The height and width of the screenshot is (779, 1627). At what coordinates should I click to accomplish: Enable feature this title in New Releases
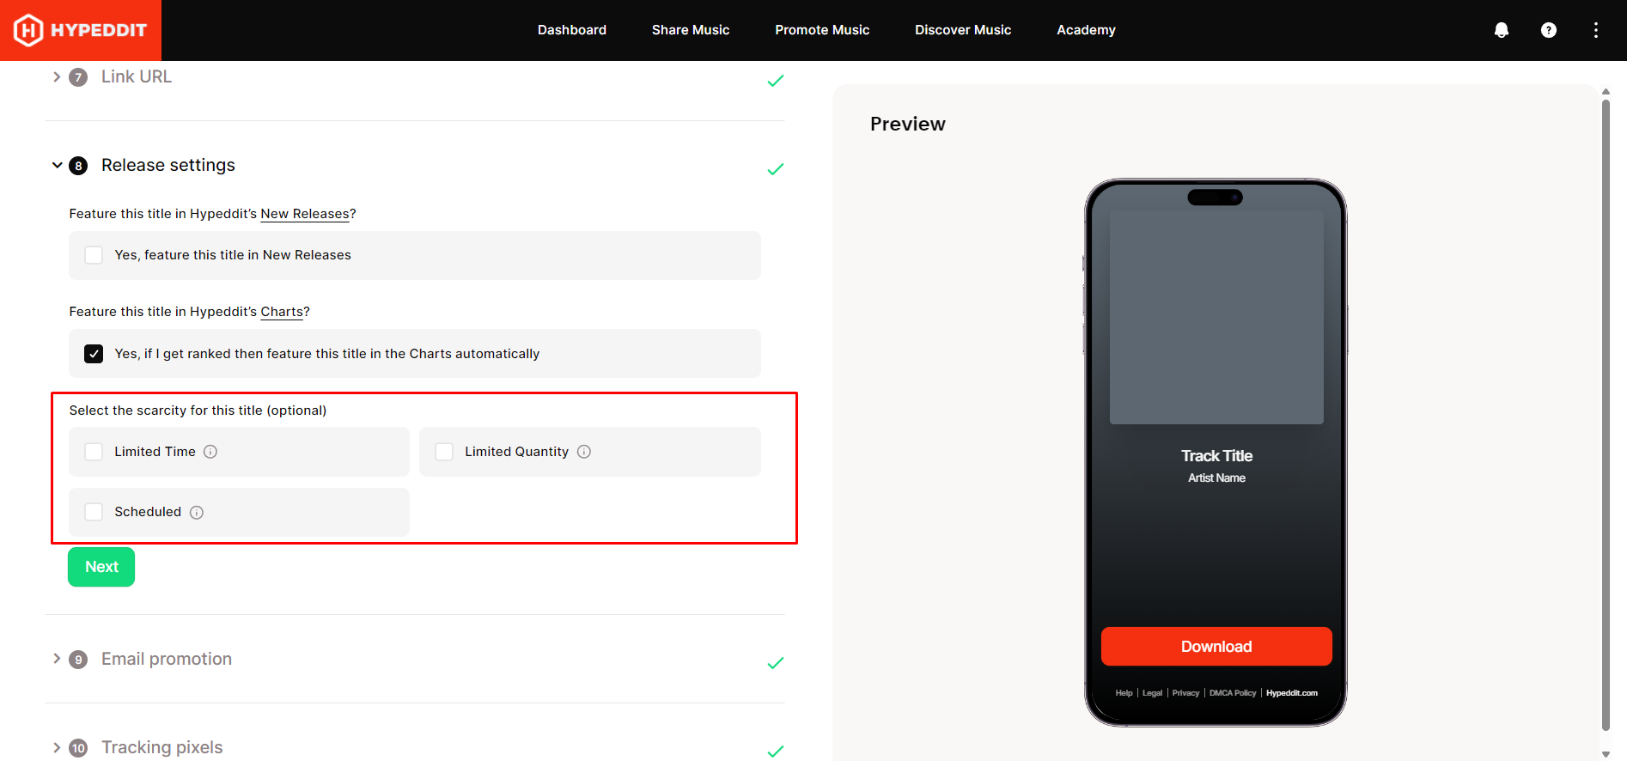94,255
